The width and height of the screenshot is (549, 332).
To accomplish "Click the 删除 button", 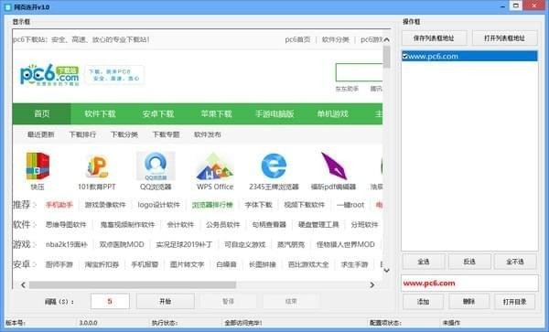I will [468, 301].
